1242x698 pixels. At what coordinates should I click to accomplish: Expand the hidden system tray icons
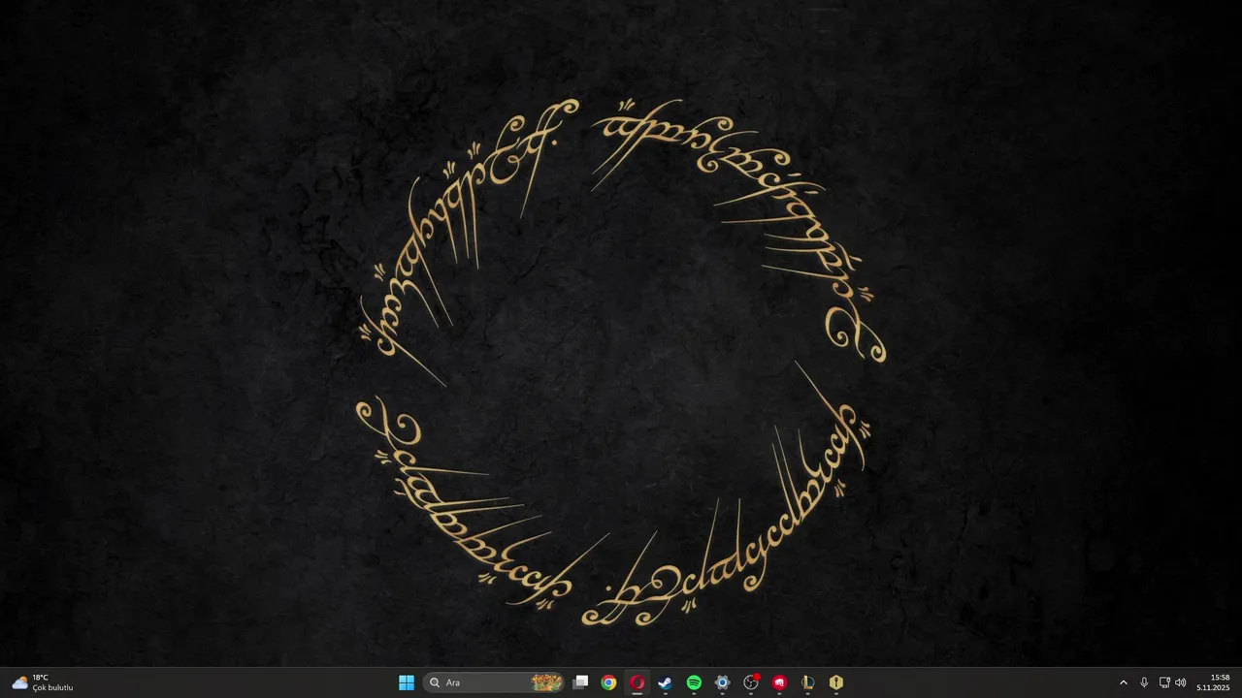1124,682
